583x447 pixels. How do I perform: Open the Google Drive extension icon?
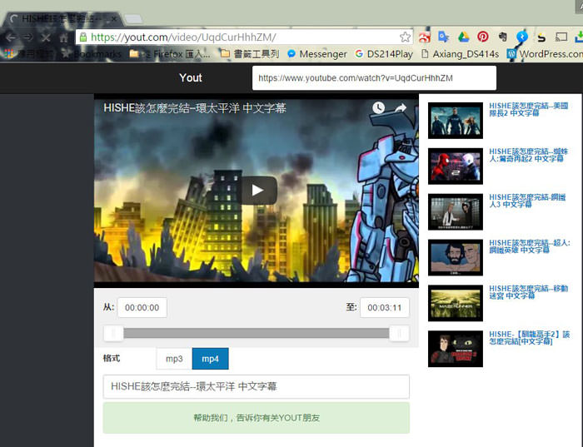[463, 37]
